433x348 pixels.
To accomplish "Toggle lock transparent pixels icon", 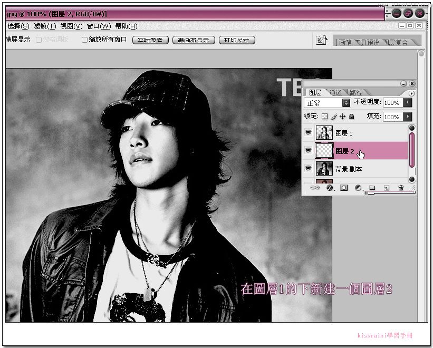I will click(x=325, y=117).
